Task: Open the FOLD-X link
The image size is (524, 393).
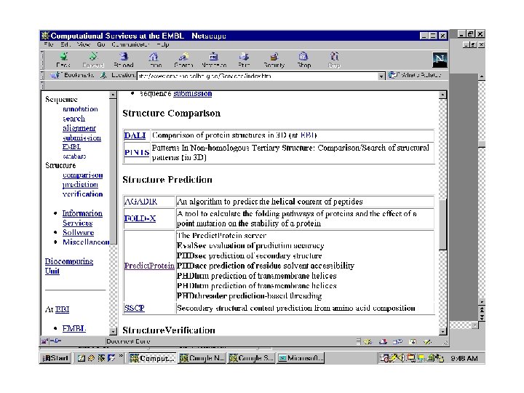Action: [140, 218]
